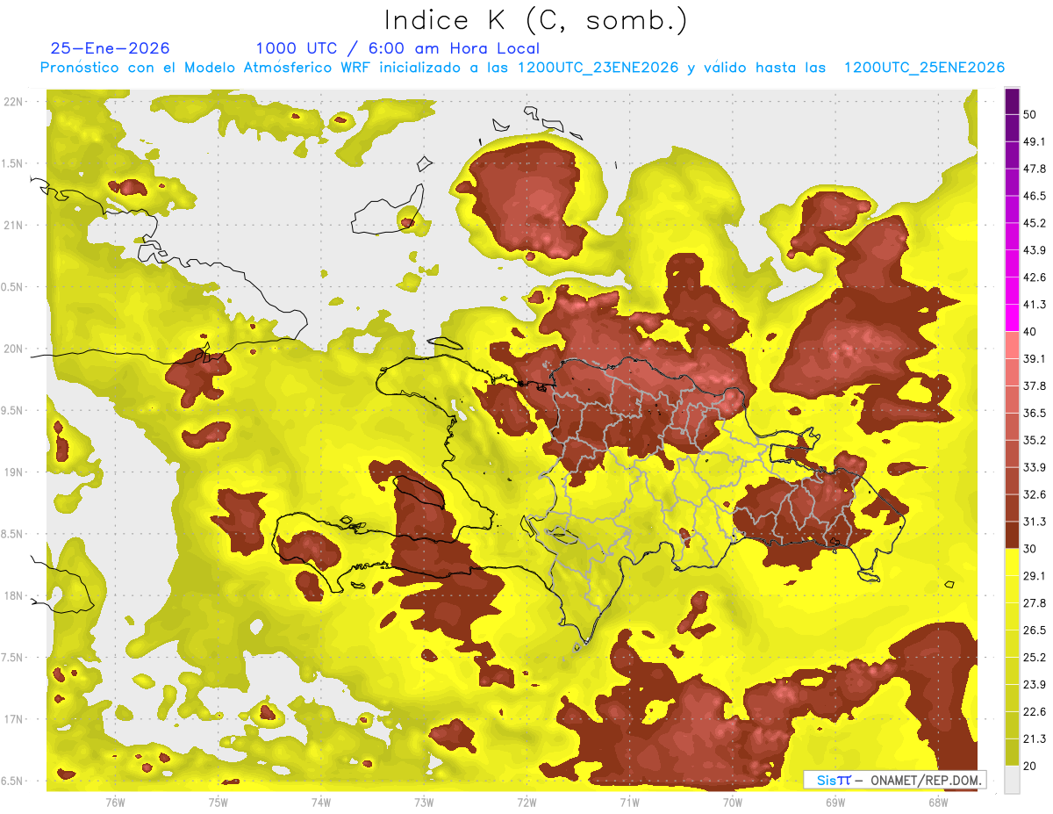Click the color scale value 31.3

point(1035,522)
